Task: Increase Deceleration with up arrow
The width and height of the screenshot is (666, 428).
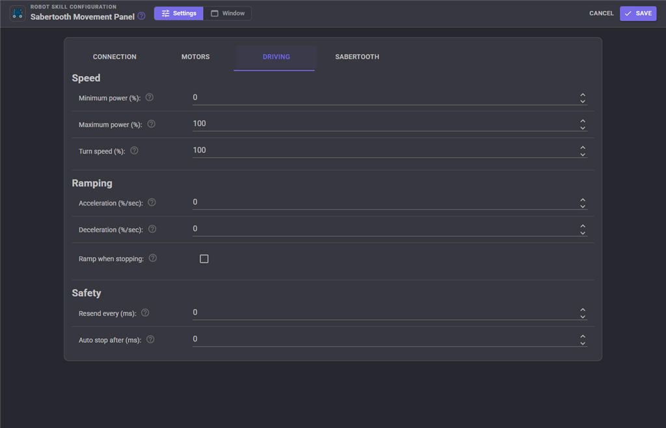Action: (583, 226)
